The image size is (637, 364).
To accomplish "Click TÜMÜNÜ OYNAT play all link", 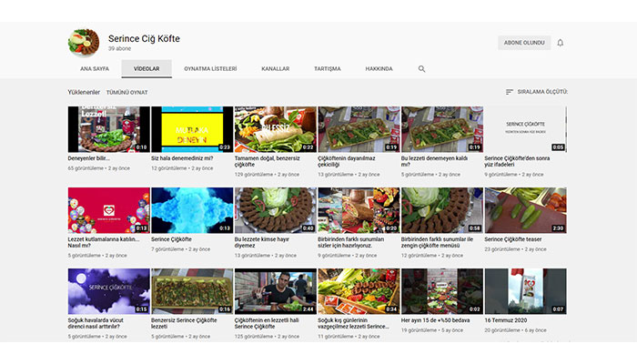I will [x=126, y=92].
